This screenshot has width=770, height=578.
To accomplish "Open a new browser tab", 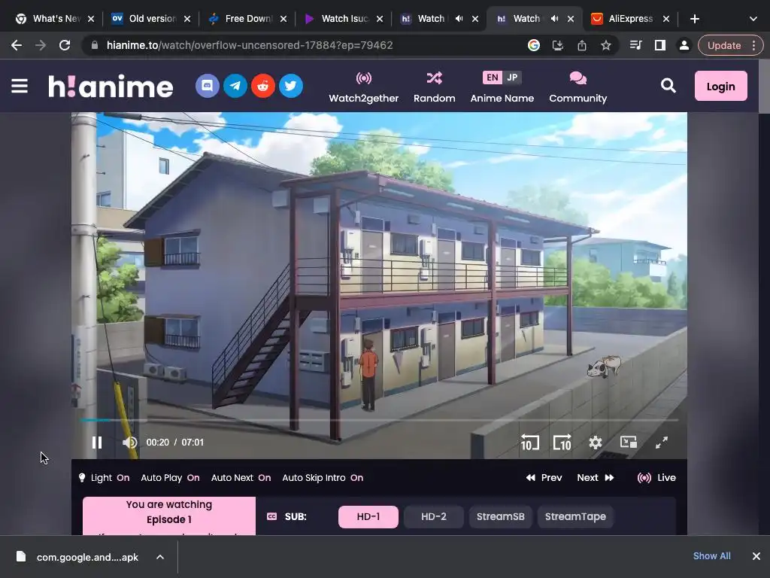I will (694, 19).
